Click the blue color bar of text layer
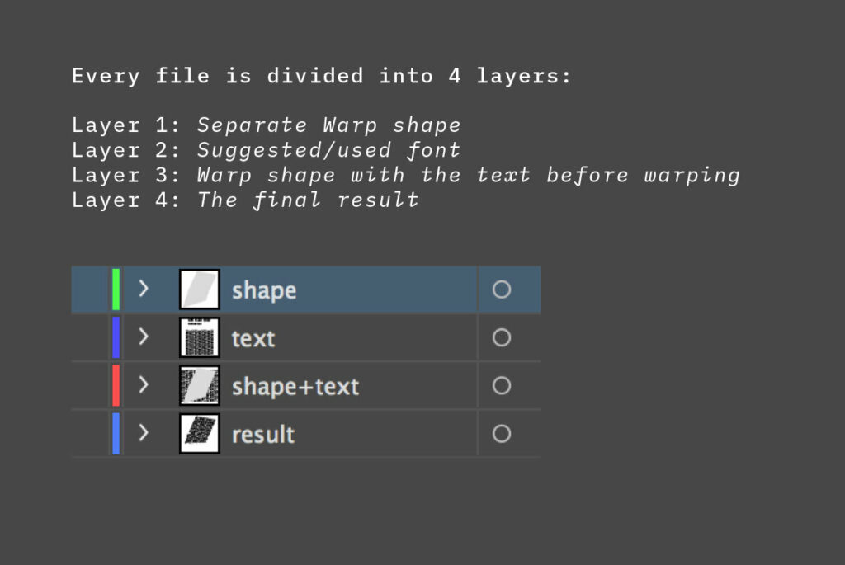Viewport: 845px width, 565px height. click(x=116, y=337)
